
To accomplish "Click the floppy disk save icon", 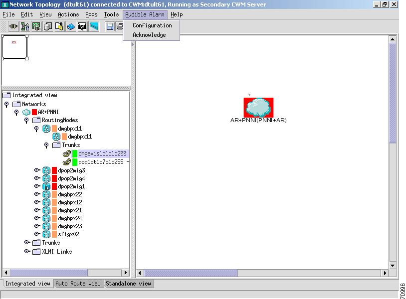I will [x=110, y=26].
